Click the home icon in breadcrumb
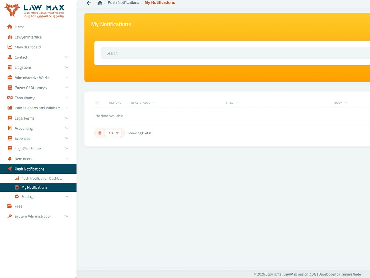This screenshot has width=370, height=278. (100, 3)
